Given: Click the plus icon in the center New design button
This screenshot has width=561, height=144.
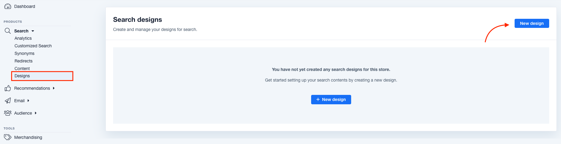Looking at the screenshot, I should pyautogui.click(x=318, y=99).
